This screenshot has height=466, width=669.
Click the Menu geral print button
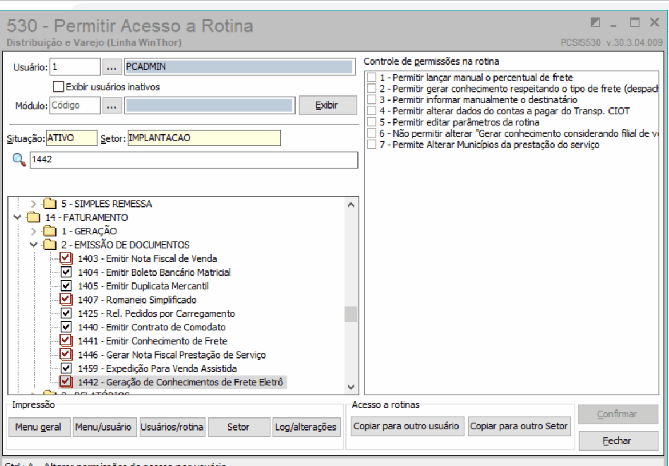click(39, 427)
